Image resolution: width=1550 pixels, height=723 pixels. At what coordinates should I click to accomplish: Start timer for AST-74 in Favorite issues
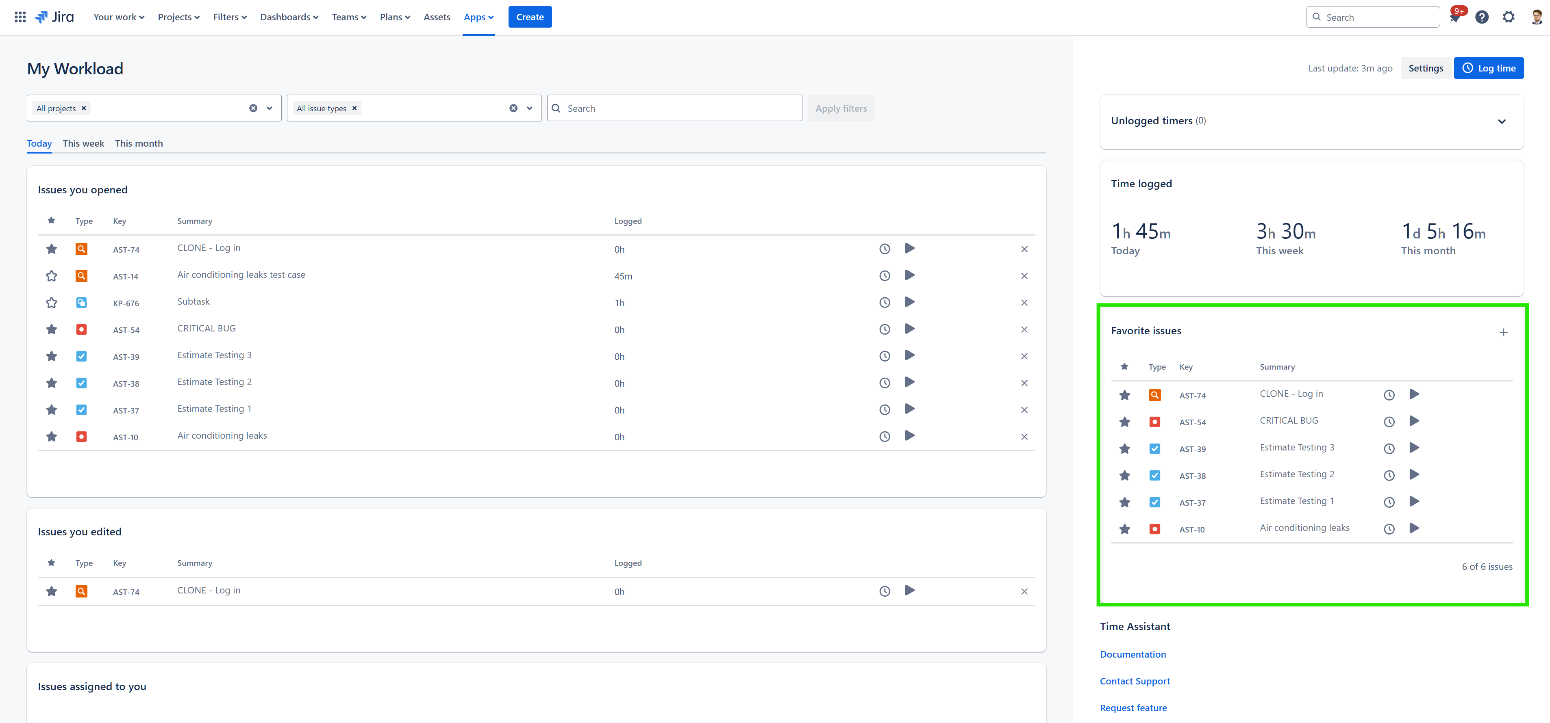tap(1414, 394)
